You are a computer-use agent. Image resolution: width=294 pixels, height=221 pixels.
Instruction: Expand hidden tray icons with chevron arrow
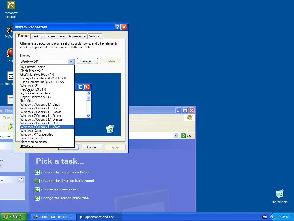tap(272, 217)
